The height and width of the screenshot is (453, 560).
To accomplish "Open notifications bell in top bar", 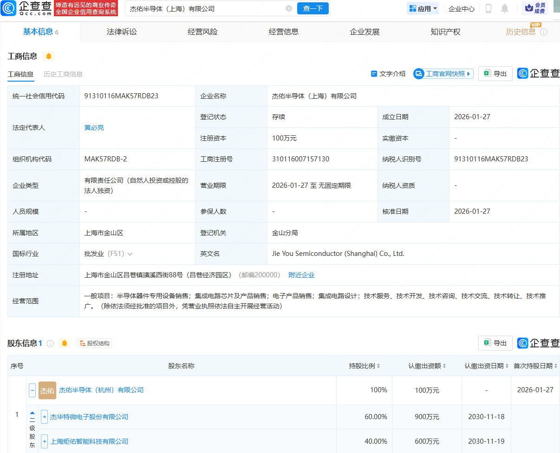I will (505, 8).
